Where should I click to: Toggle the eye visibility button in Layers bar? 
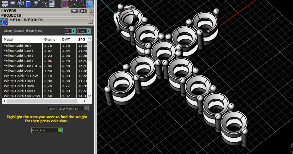(x=83, y=11)
